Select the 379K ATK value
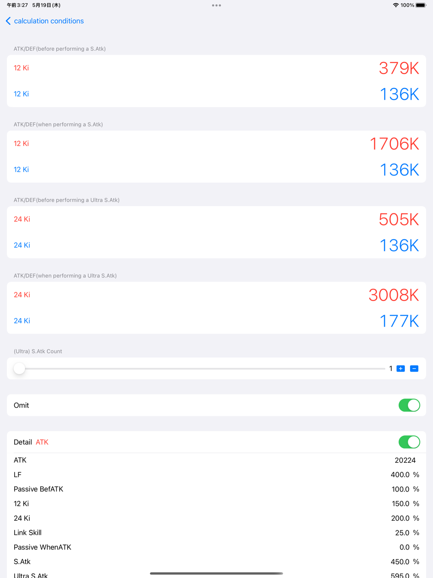Image resolution: width=433 pixels, height=578 pixels. click(399, 68)
